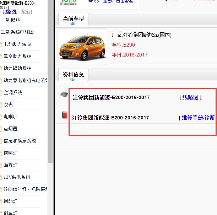Viewport: 217px width, 215px height.
Task: Click document icon beside 空调系统
Action: point(1,93)
